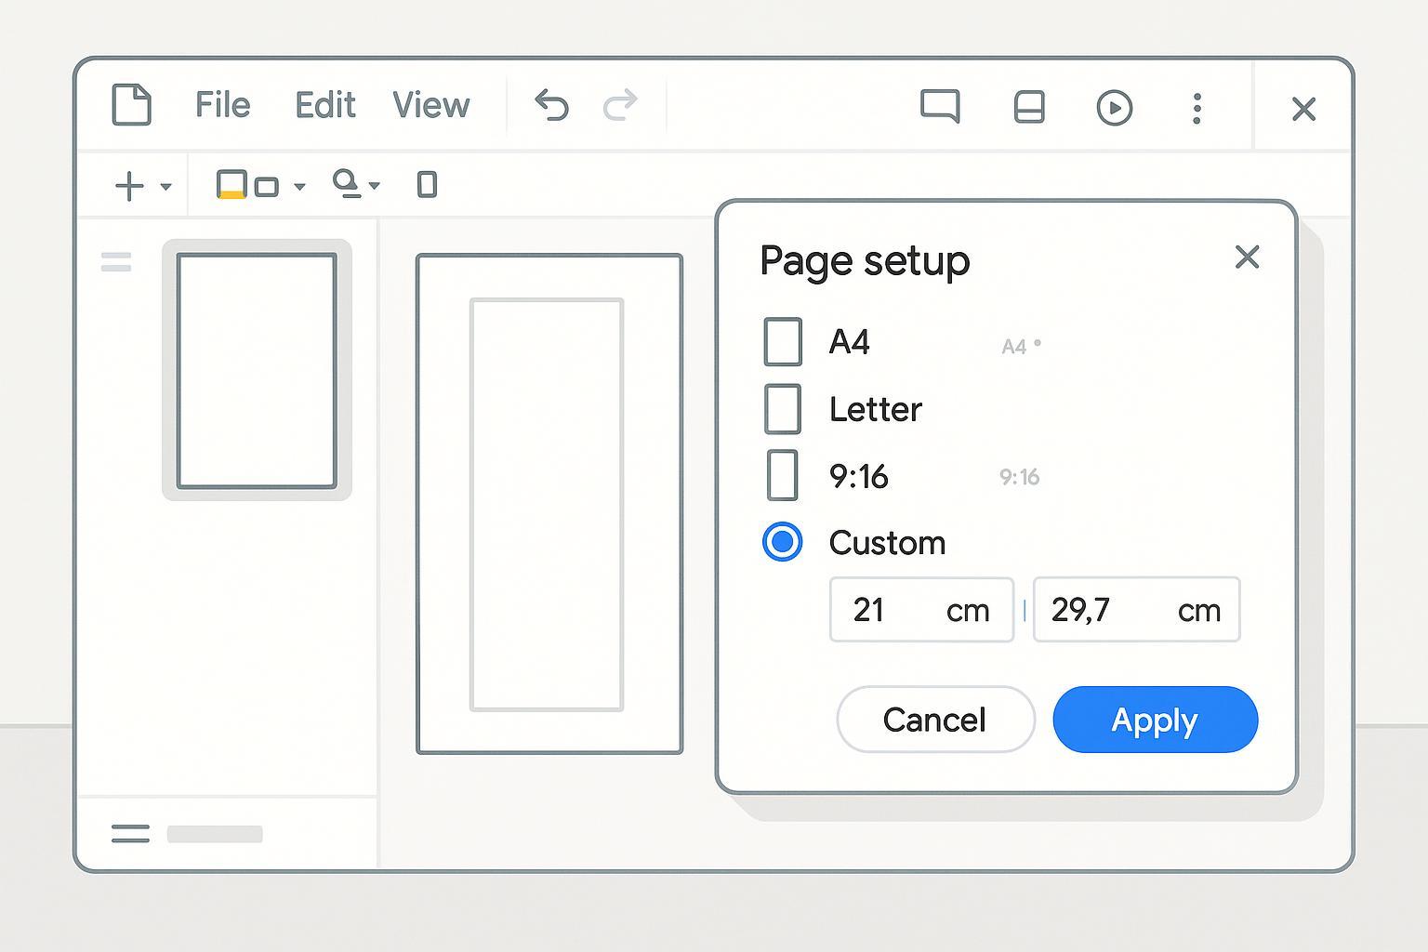Image resolution: width=1428 pixels, height=952 pixels.
Task: Select the A4 page size option
Action: pos(783,342)
